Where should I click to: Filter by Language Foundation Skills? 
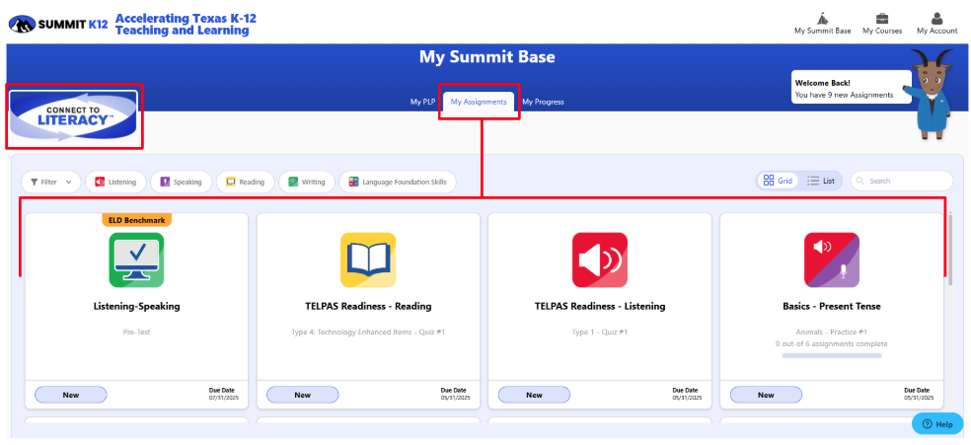pyautogui.click(x=398, y=182)
